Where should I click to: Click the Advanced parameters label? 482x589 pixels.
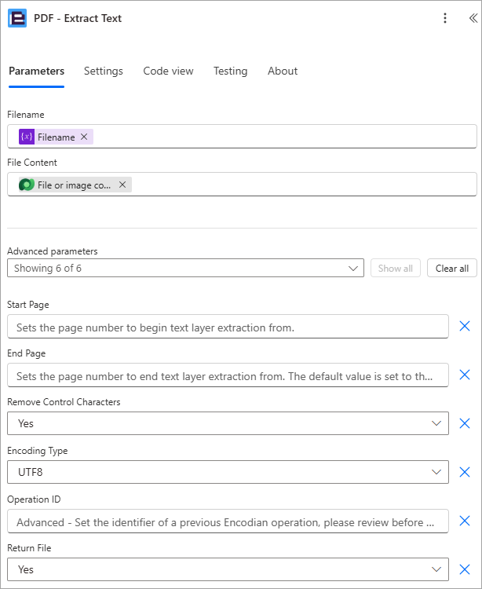click(x=52, y=251)
